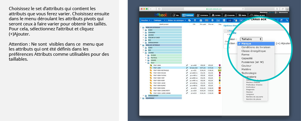Expand the FAUTEUIL folder

[146, 58]
